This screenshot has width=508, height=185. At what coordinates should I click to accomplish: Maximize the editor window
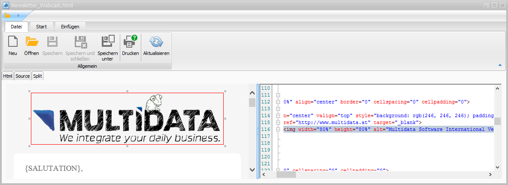pos(494,5)
